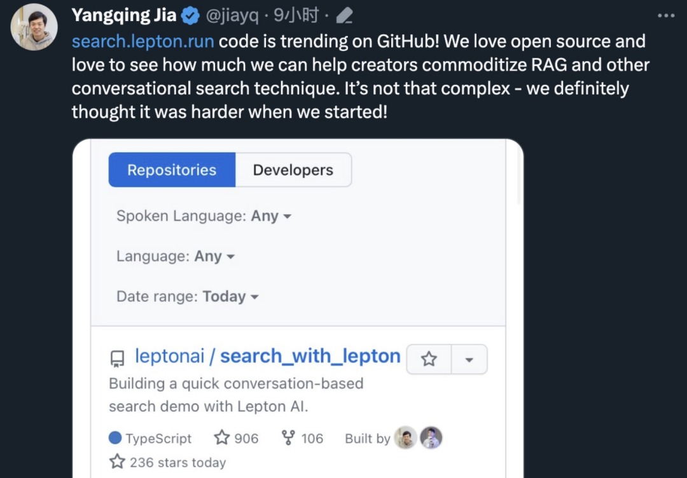687x478 pixels.
Task: Click the fork count 106
Action: pos(303,438)
